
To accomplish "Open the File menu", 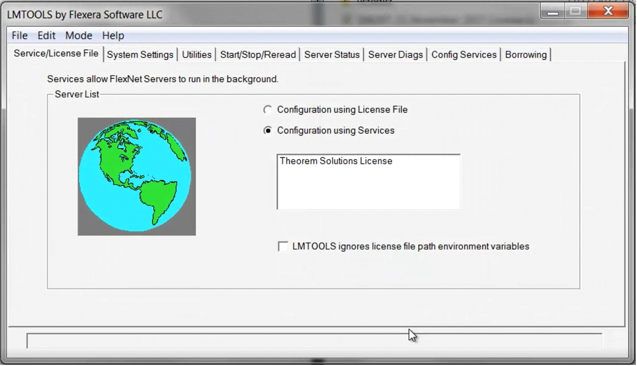I will point(20,36).
